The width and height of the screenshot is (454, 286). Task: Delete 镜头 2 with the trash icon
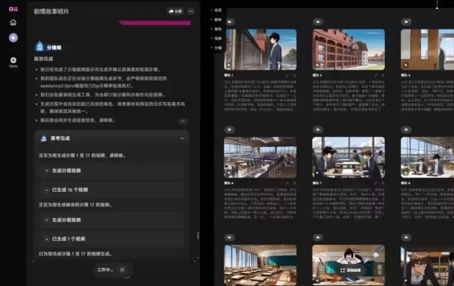coord(382,75)
